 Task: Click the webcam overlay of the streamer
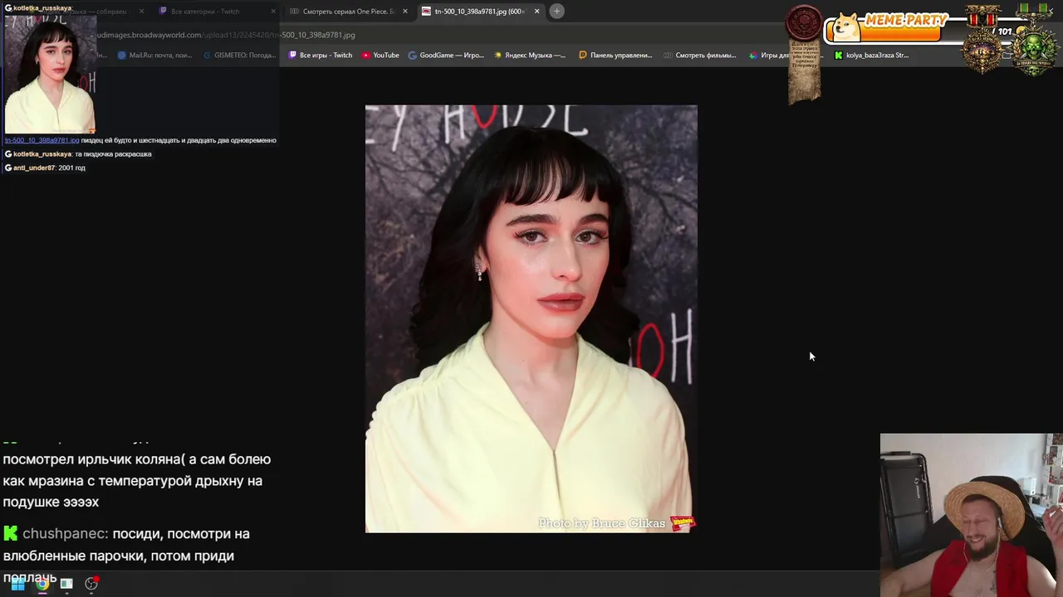pyautogui.click(x=972, y=515)
